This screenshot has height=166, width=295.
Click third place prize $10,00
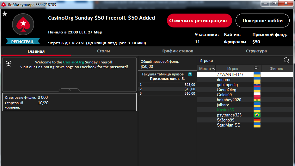coord(190,93)
